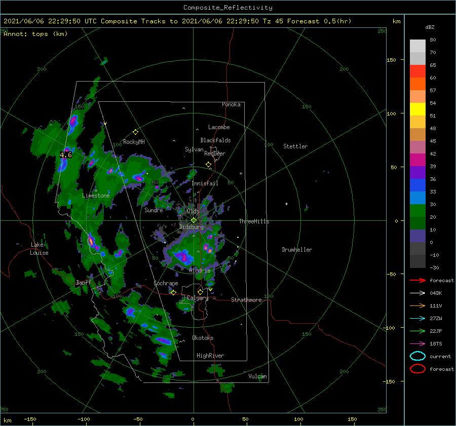Image resolution: width=456 pixels, height=426 pixels.
Task: Click the Limestone label
Action: [96, 196]
